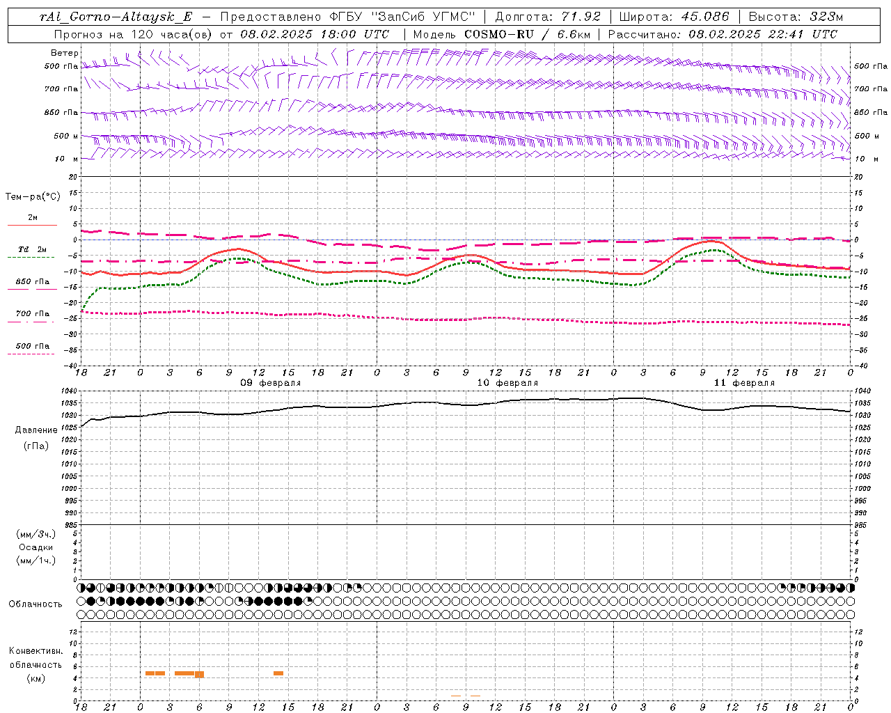The height and width of the screenshot is (713, 891).
Task: Click the 850 гПа temperature legend label
Action: [x=33, y=281]
